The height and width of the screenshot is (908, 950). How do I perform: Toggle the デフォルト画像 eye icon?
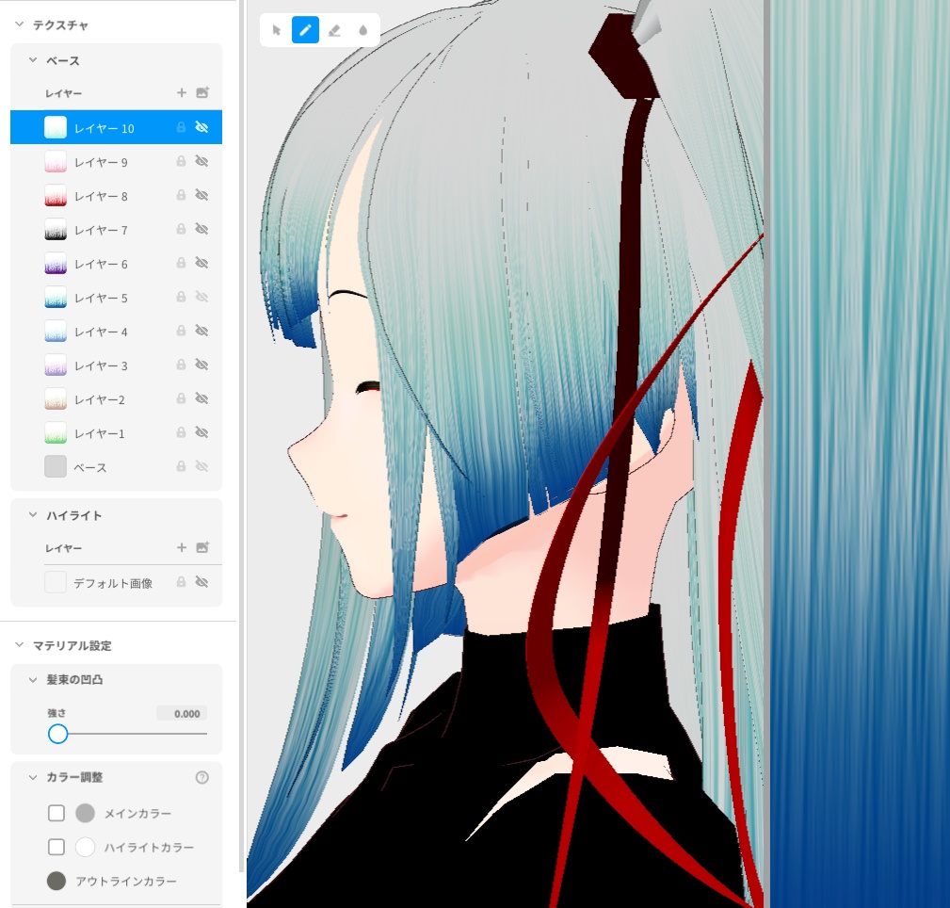tap(201, 581)
